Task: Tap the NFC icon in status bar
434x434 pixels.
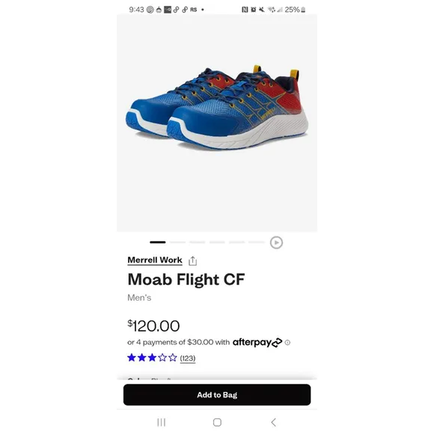Action: 245,10
